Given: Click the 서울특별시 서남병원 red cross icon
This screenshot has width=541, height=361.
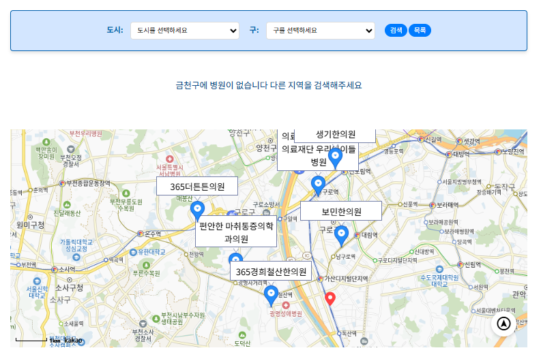Looking at the screenshot, I should (169, 159).
